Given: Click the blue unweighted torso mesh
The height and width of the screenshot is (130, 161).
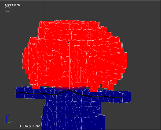Looking at the screenshot, I should pos(73,108).
